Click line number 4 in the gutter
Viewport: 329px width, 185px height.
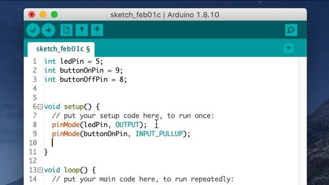point(34,88)
